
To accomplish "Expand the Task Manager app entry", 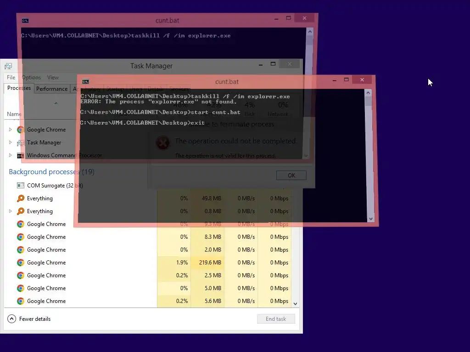I will [x=10, y=143].
